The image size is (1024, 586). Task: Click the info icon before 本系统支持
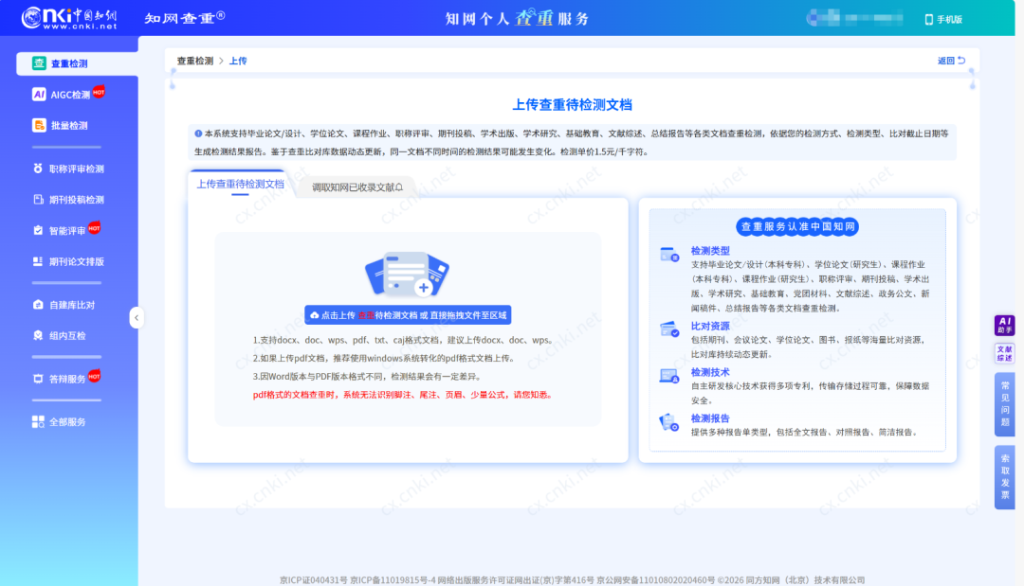click(198, 133)
